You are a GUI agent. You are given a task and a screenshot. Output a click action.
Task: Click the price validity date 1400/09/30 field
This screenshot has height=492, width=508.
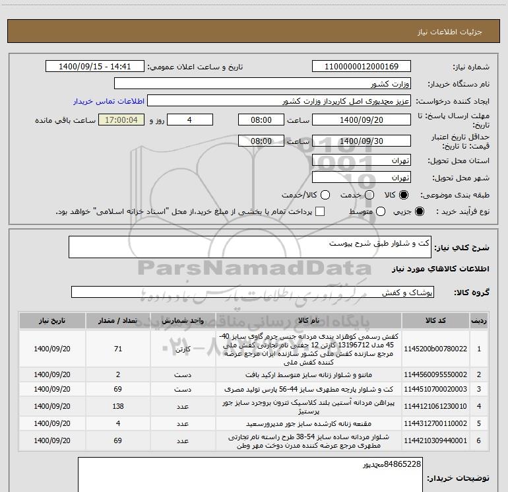[362, 141]
